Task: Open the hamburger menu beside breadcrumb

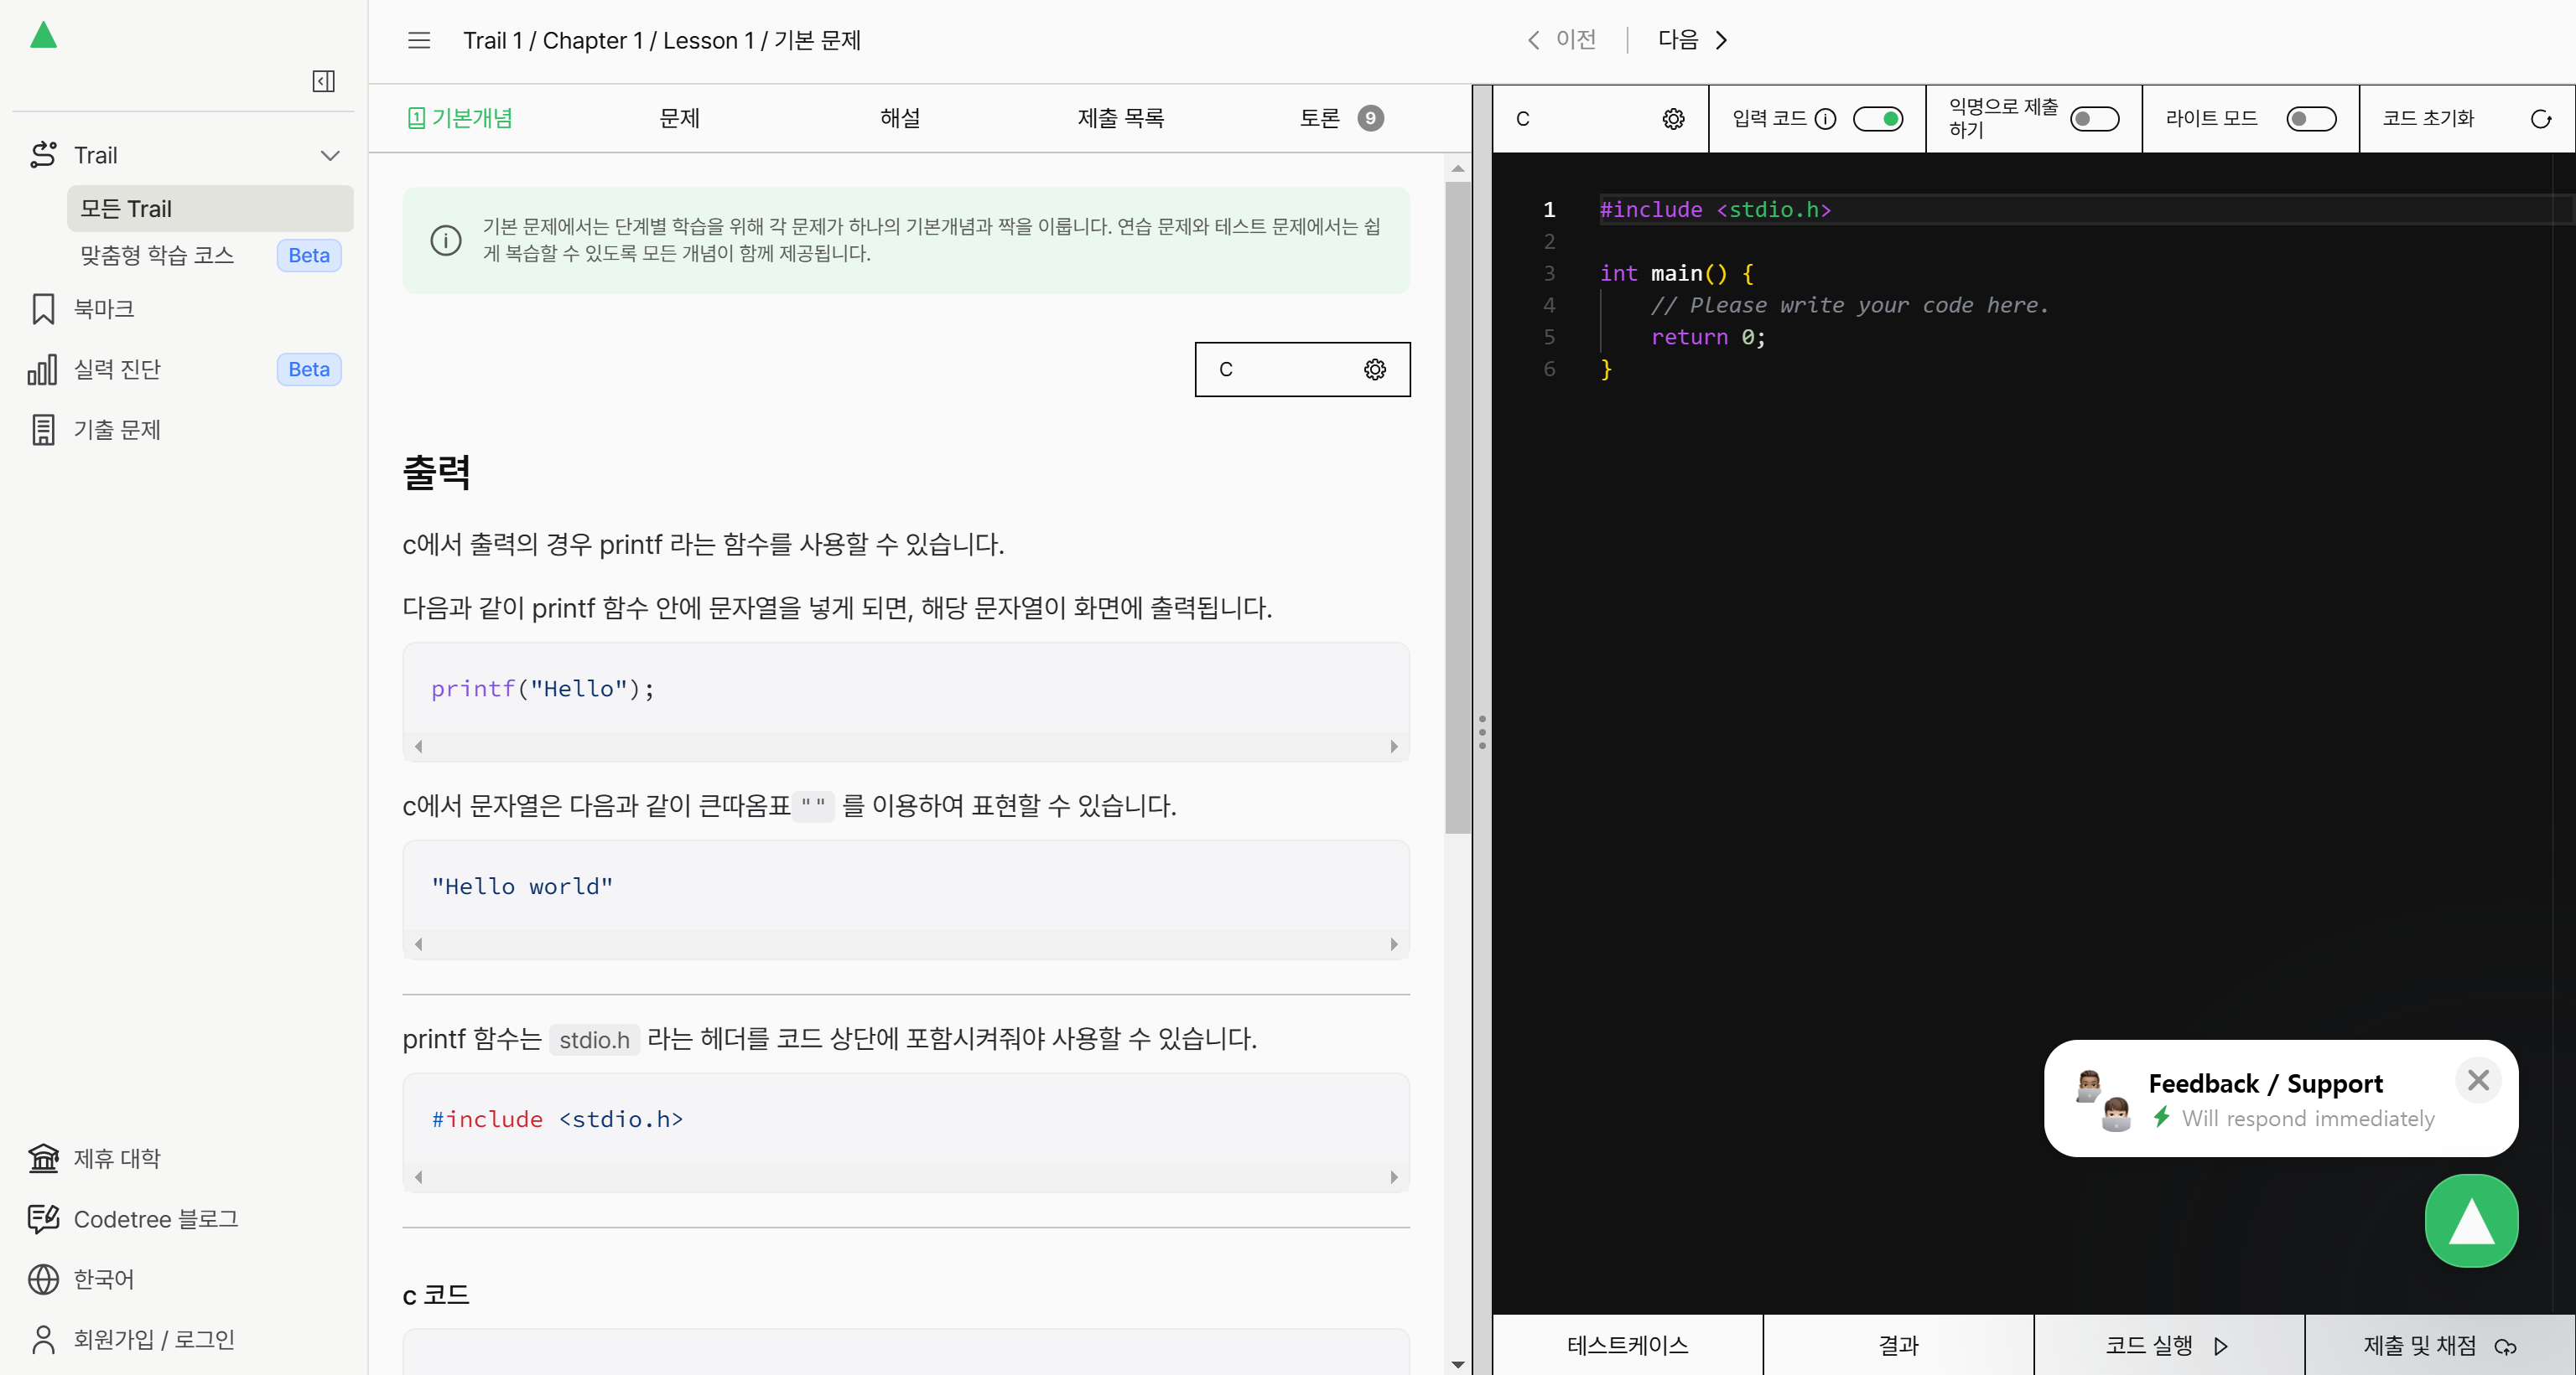Action: 419,40
